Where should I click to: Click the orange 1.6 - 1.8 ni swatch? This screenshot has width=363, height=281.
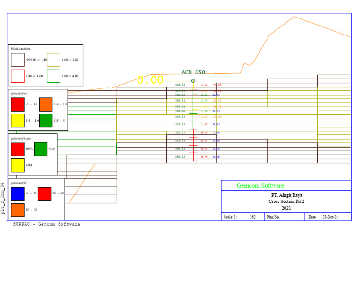click(46, 105)
